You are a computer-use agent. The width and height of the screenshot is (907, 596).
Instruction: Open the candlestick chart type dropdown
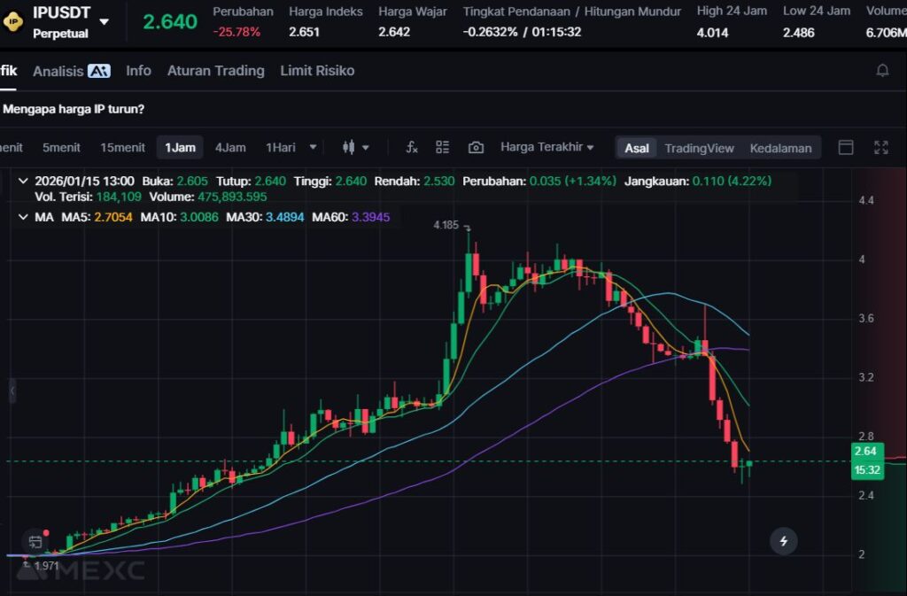(x=355, y=147)
